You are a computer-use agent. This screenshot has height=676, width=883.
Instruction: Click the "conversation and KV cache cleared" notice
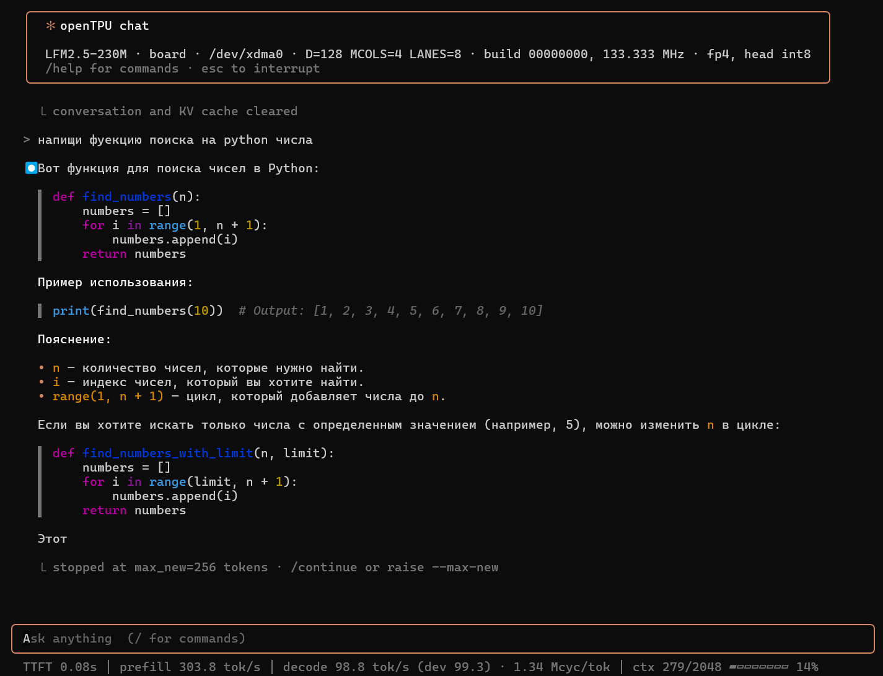175,112
